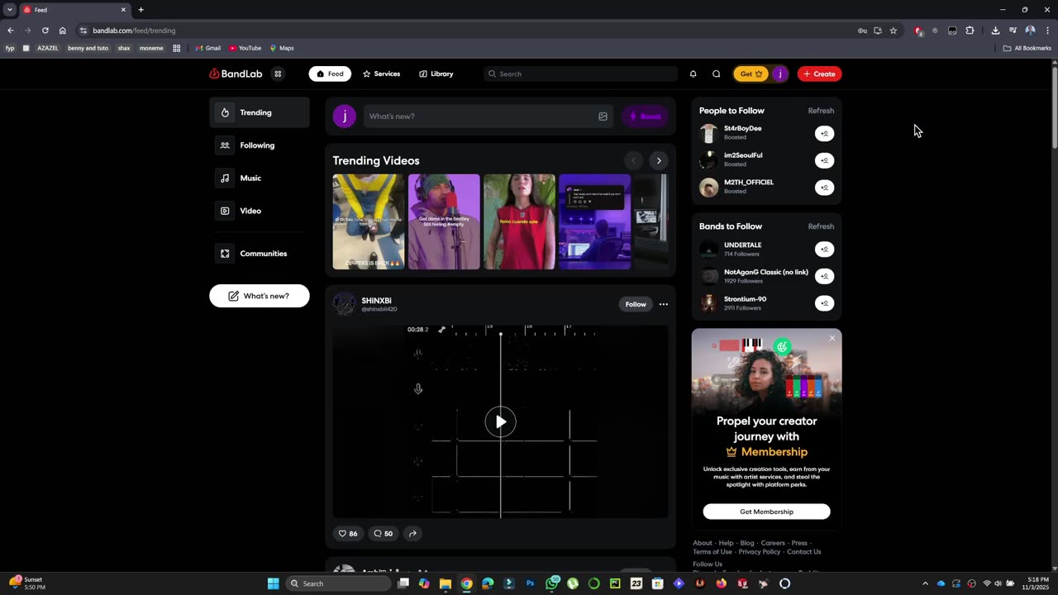This screenshot has height=595, width=1058.
Task: Open Music feed in sidebar
Action: click(x=260, y=178)
